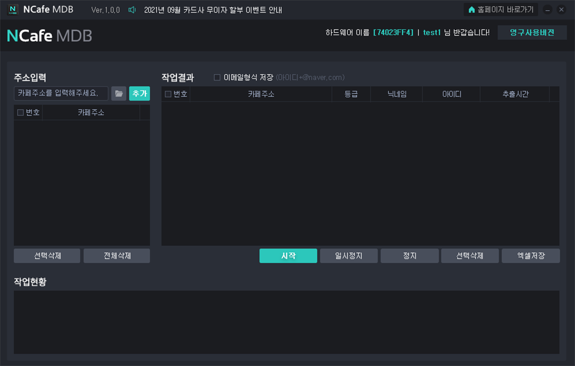This screenshot has height=366, width=575.
Task: Click the 정지 button
Action: click(x=409, y=256)
